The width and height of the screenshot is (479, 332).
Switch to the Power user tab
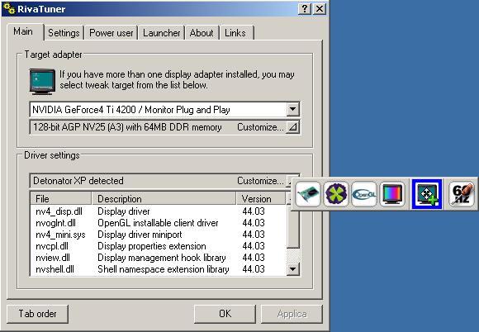(111, 33)
